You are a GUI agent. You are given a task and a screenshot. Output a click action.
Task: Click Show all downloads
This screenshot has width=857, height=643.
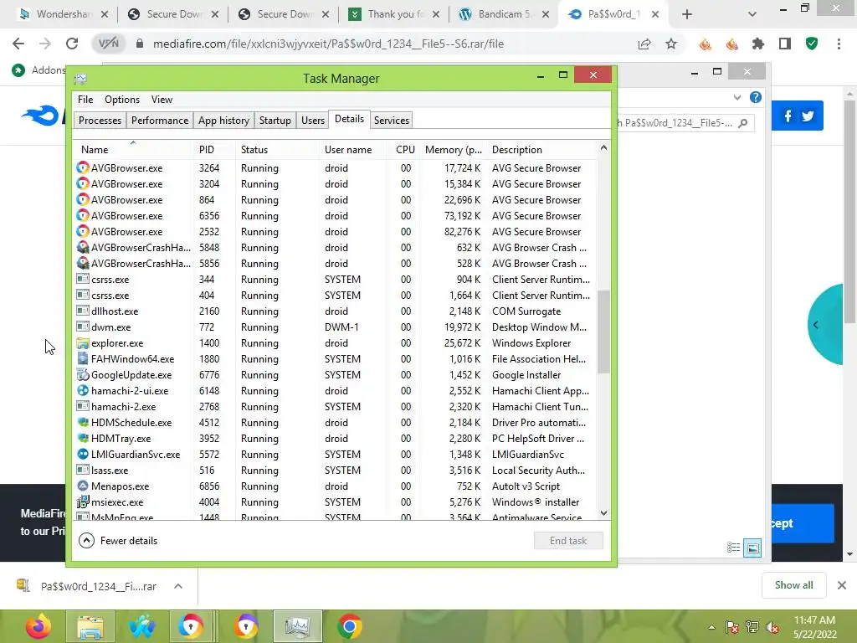click(x=793, y=585)
